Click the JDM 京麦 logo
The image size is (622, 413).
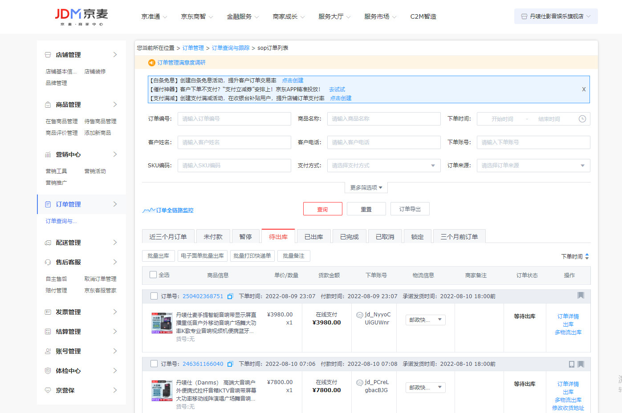coord(81,17)
